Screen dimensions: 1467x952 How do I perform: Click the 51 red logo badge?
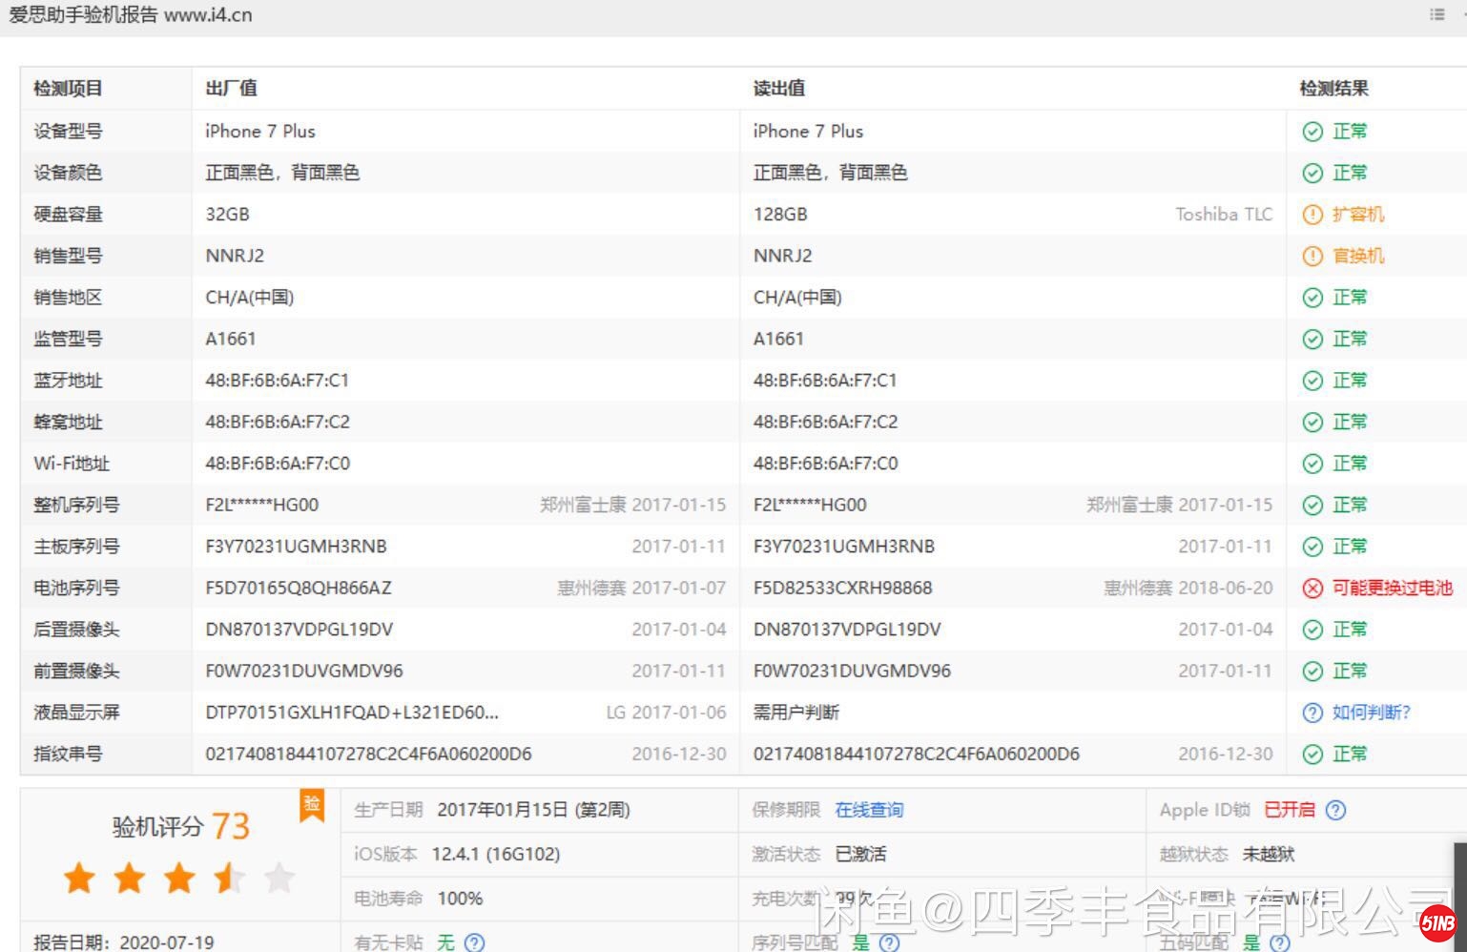pos(1437,922)
